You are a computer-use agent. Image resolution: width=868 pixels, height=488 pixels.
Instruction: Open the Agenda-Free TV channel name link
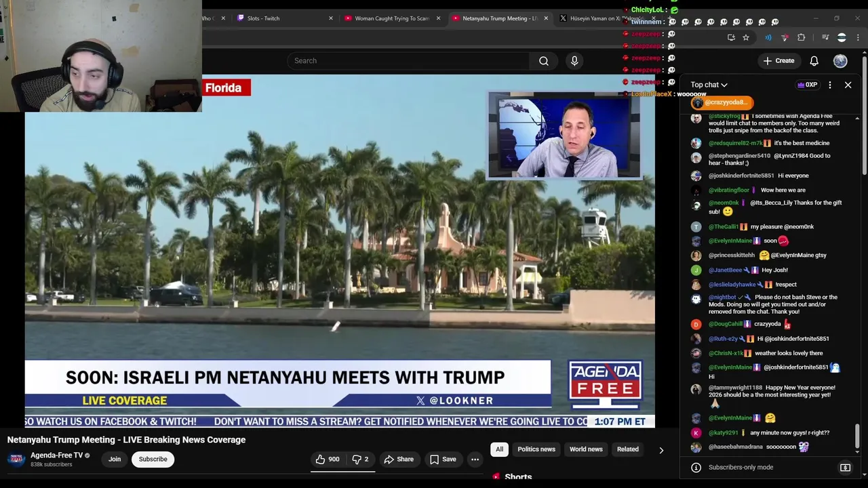tap(56, 455)
